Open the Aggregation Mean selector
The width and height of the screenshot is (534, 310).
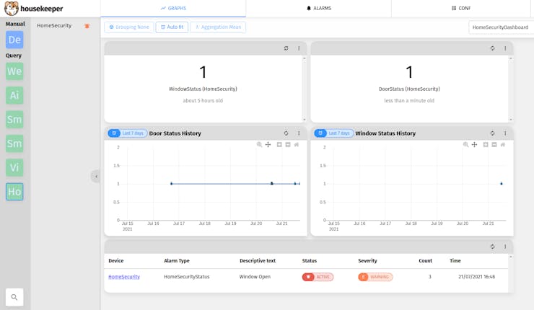point(218,27)
